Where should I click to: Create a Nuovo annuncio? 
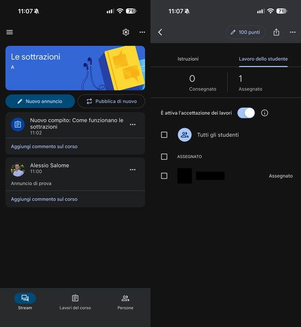[40, 101]
